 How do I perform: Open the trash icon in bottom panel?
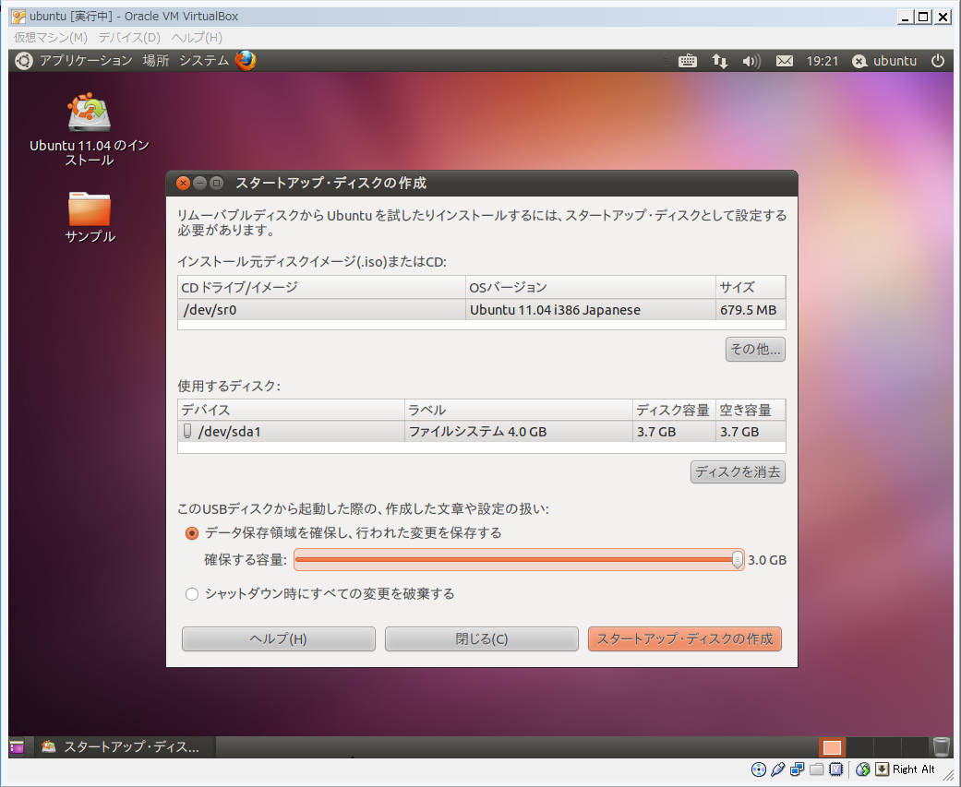point(941,746)
